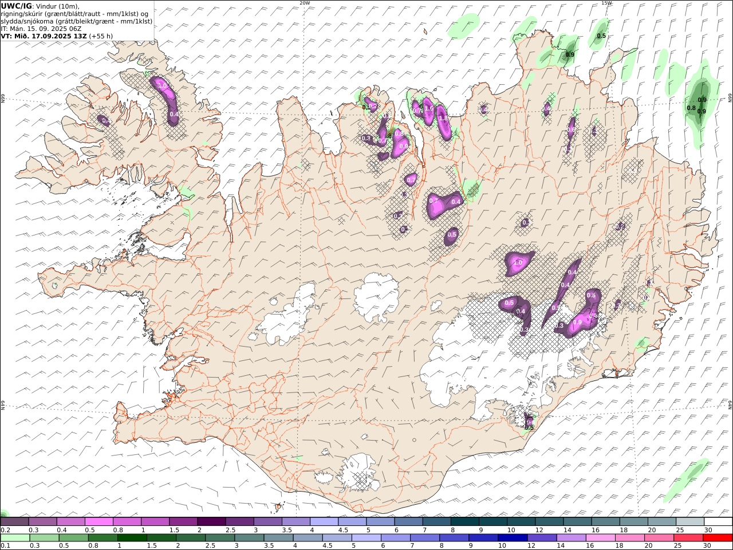Pick the bright pink 0.5–0.8 swatch, upper legend
This screenshot has width=733, height=550.
98,521
